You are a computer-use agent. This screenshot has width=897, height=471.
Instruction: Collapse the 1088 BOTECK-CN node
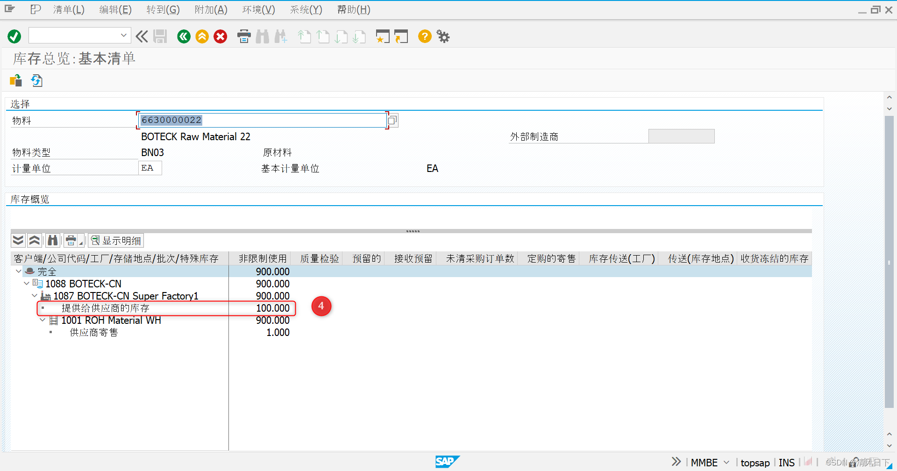pyautogui.click(x=27, y=283)
